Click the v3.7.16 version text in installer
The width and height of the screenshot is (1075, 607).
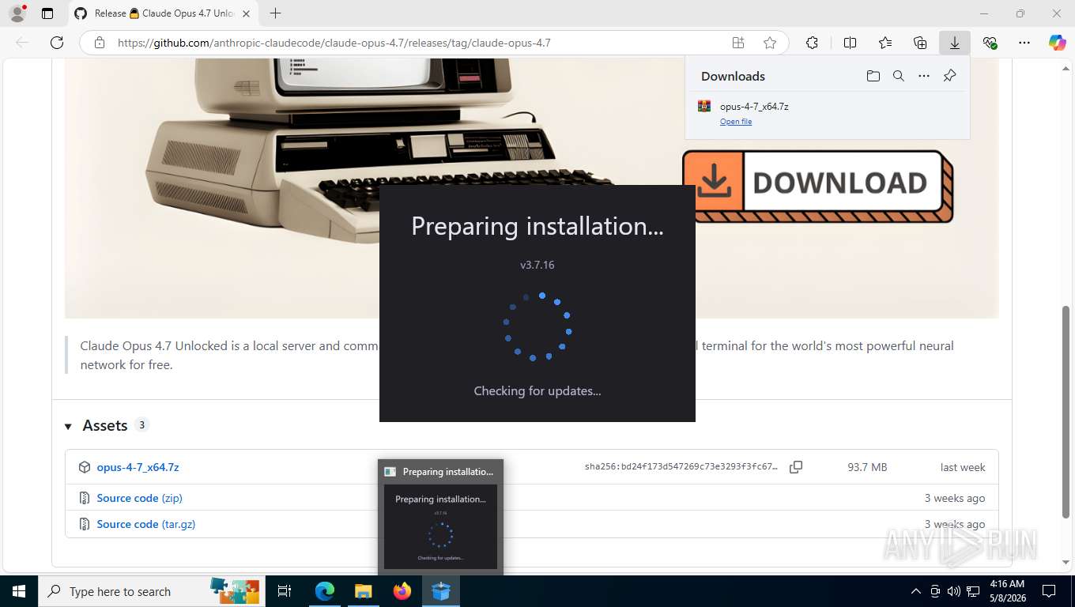537,265
